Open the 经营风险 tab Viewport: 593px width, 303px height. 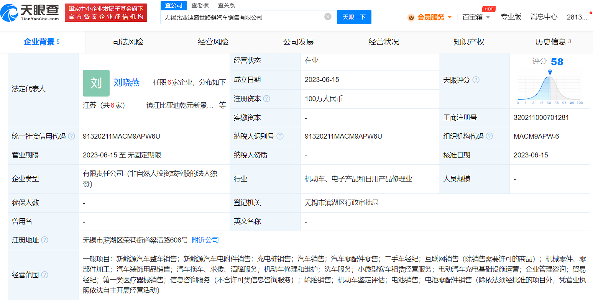pyautogui.click(x=213, y=42)
